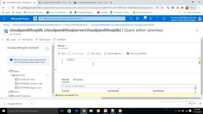Open the cloudpandithsqldb breadcrumb link
203x114 pixels.
(x=122, y=25)
